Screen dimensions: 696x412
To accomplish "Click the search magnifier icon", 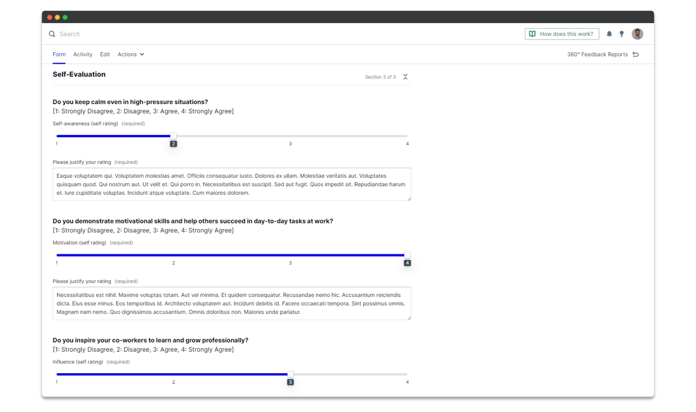I will [x=52, y=34].
